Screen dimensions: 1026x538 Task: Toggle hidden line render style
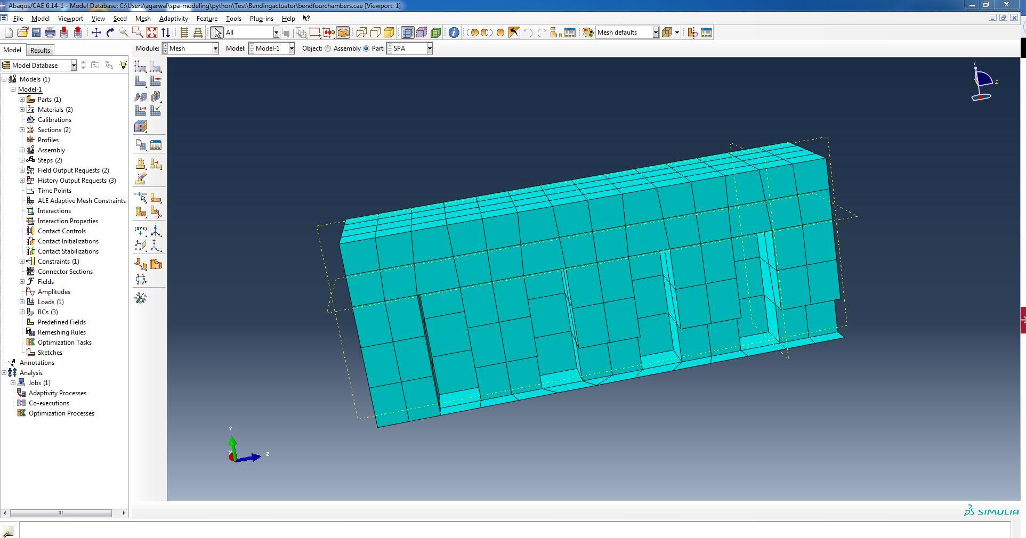coord(375,32)
